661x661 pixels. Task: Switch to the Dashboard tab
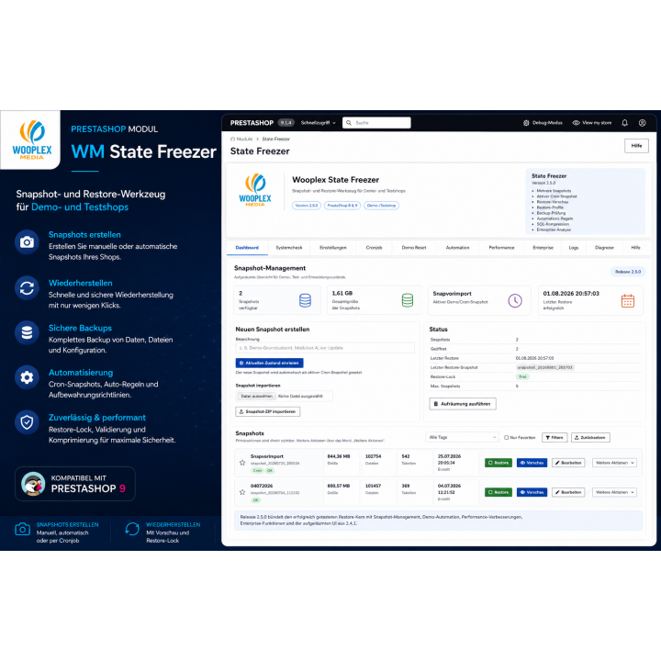click(x=247, y=248)
